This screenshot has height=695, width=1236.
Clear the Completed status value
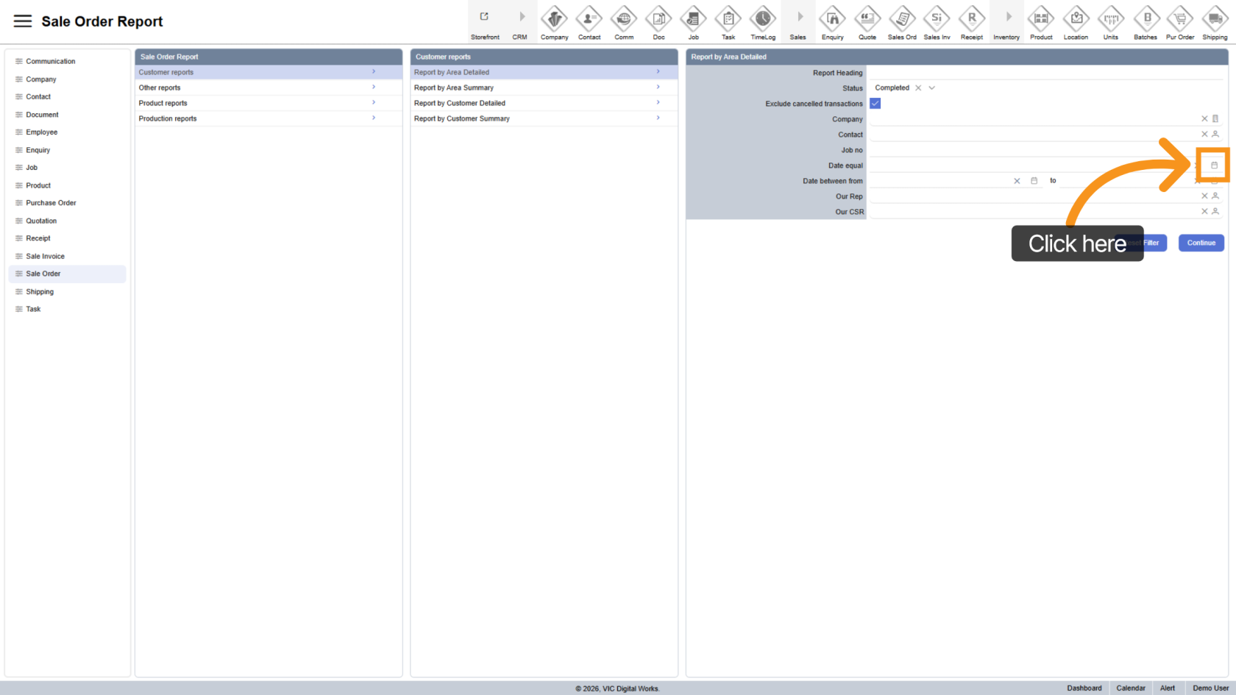(918, 88)
